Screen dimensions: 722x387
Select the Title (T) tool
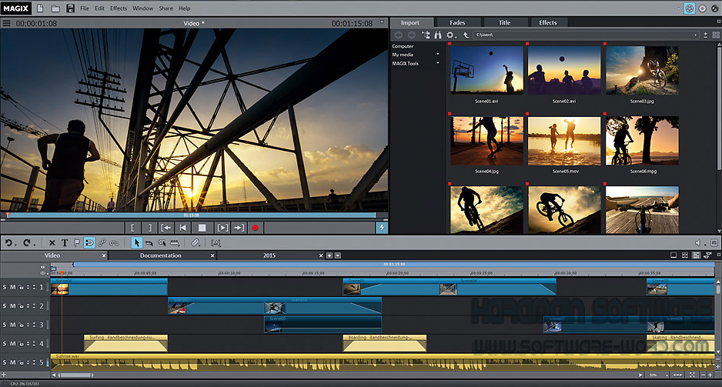(x=65, y=242)
